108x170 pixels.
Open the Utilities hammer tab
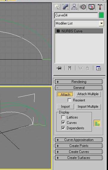tap(100, 7)
